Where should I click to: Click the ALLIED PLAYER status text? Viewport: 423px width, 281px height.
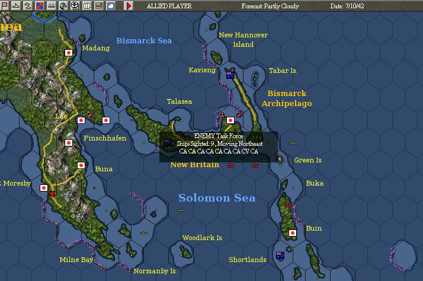pos(169,6)
